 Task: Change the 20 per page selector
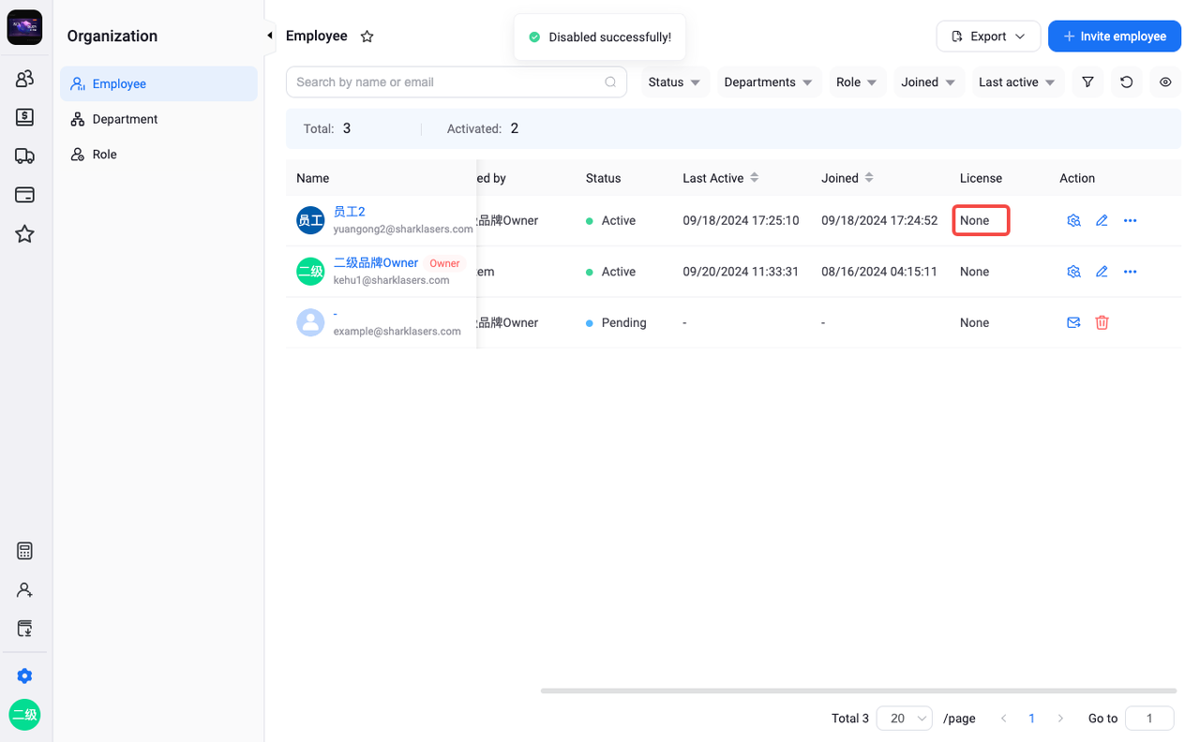[904, 719]
